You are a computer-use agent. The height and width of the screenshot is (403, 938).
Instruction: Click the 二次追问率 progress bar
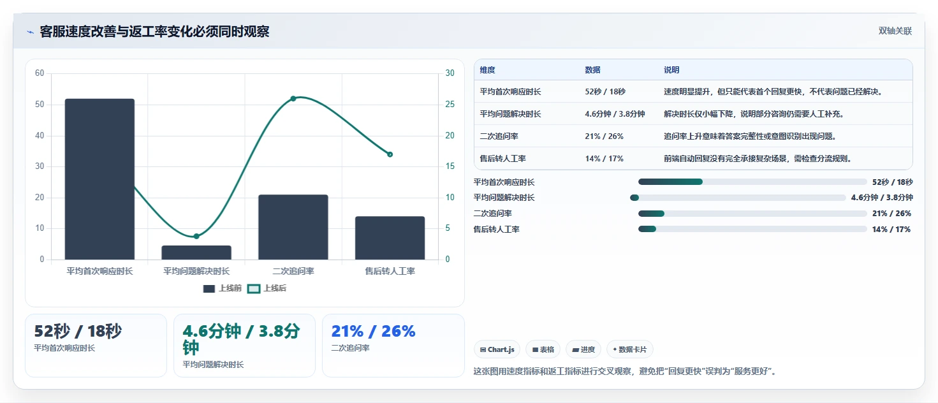[x=752, y=214]
